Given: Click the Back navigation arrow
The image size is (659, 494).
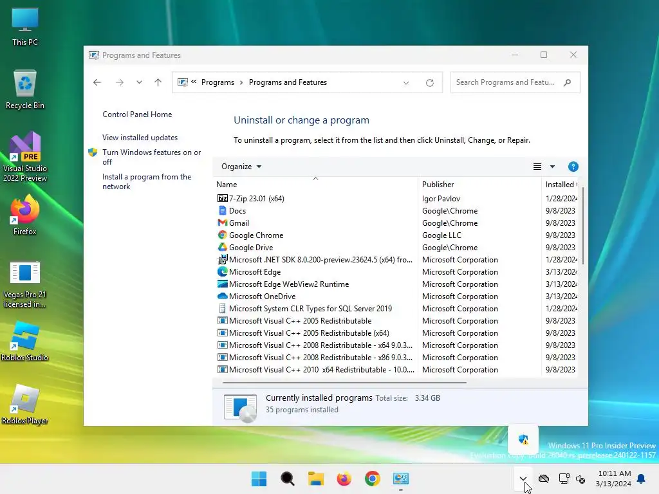Looking at the screenshot, I should pos(97,82).
